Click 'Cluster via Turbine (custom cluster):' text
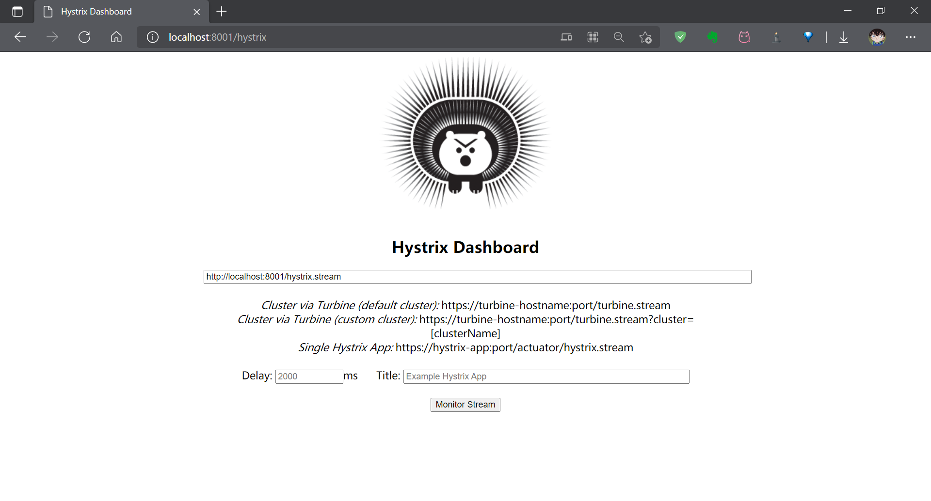The image size is (931, 501). click(x=327, y=319)
